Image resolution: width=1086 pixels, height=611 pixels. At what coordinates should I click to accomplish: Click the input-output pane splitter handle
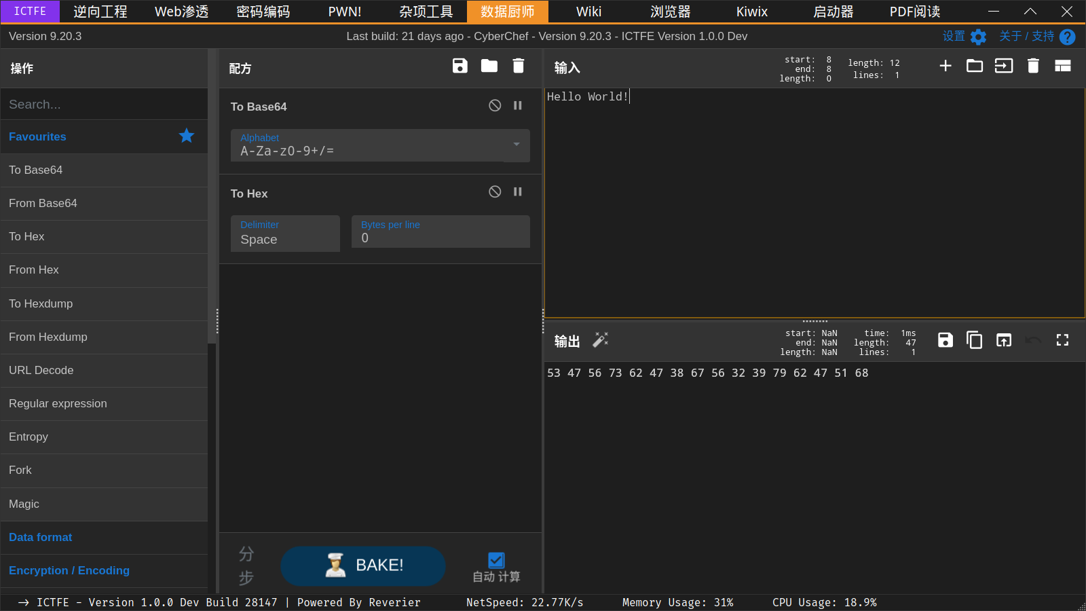(x=814, y=320)
